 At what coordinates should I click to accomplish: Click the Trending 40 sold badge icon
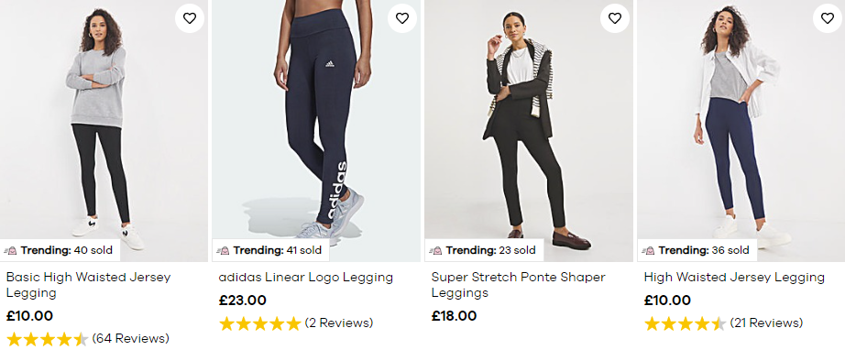pos(11,250)
